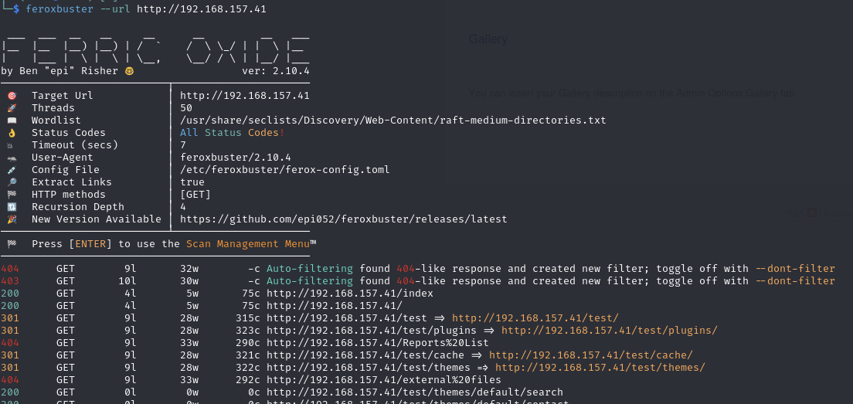Click the party icon beside New Version Available
Viewport: 853px width, 404px height.
tap(12, 219)
